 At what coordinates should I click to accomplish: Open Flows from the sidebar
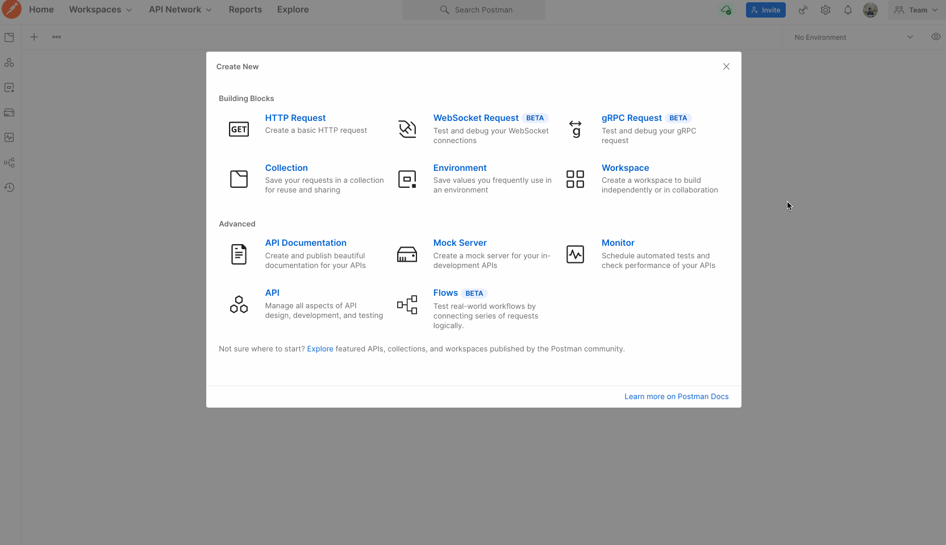coord(9,162)
